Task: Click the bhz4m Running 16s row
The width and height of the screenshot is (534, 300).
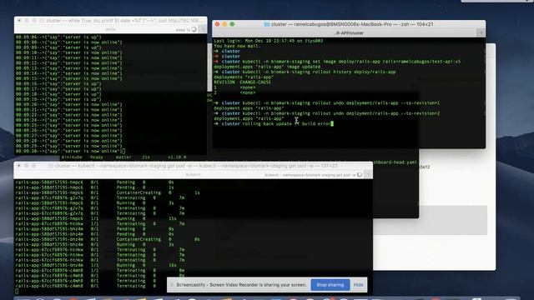Action: (96, 265)
